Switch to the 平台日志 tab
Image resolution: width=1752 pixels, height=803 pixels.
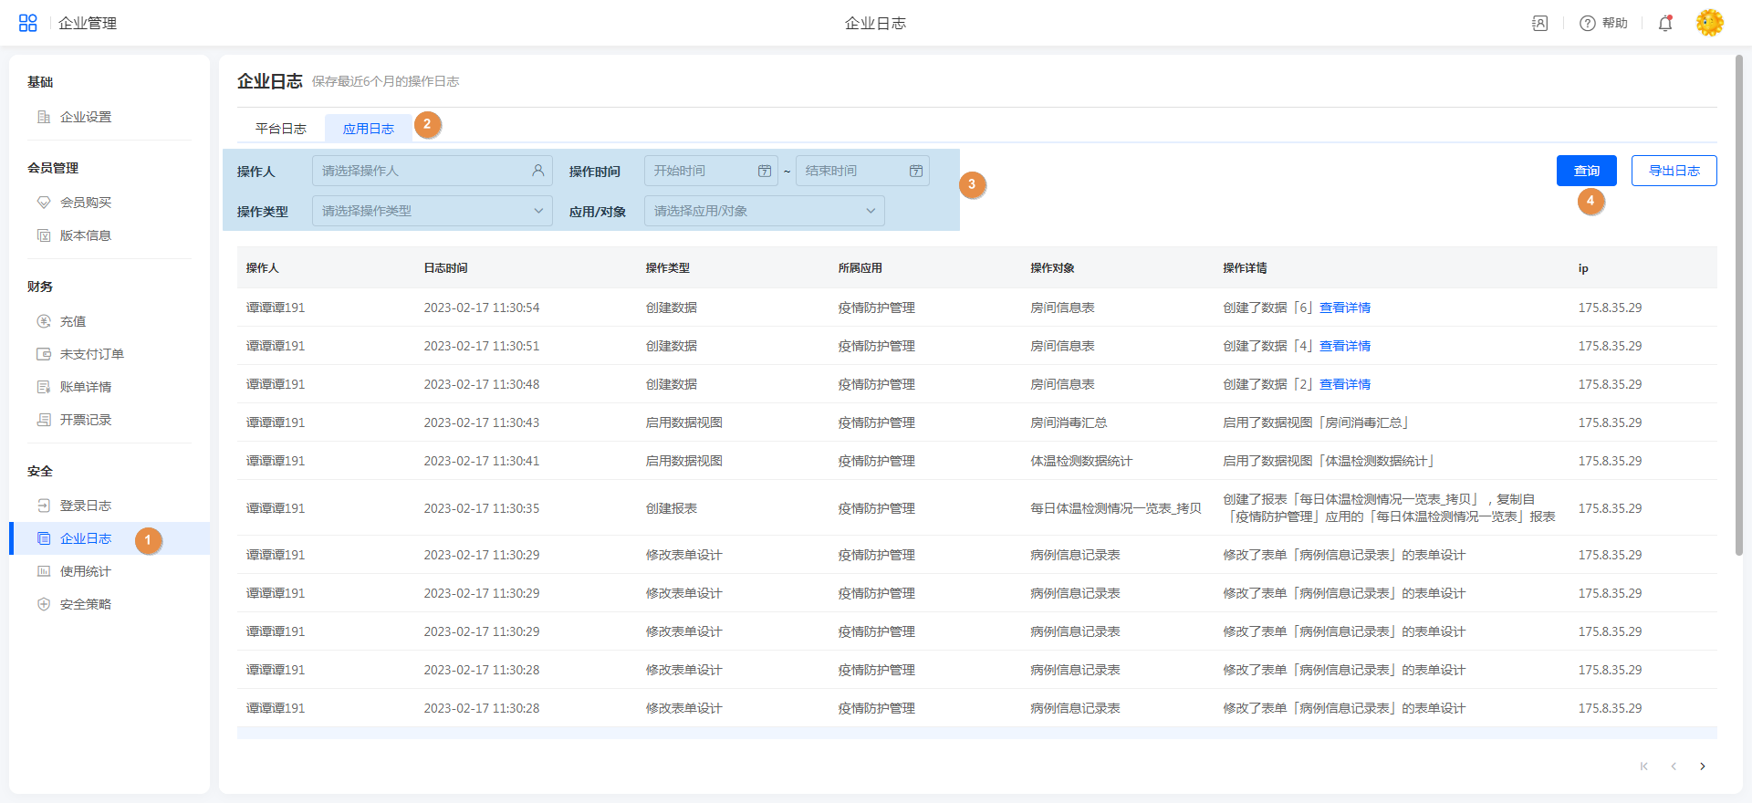point(281,129)
